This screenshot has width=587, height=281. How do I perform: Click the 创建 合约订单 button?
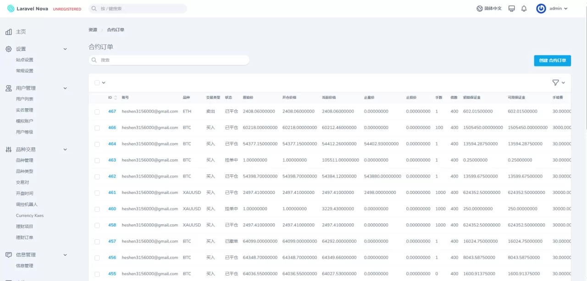(552, 60)
